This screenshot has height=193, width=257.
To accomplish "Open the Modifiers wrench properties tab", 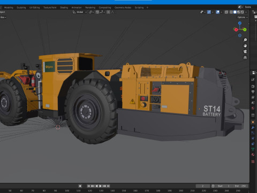I will tap(253, 128).
